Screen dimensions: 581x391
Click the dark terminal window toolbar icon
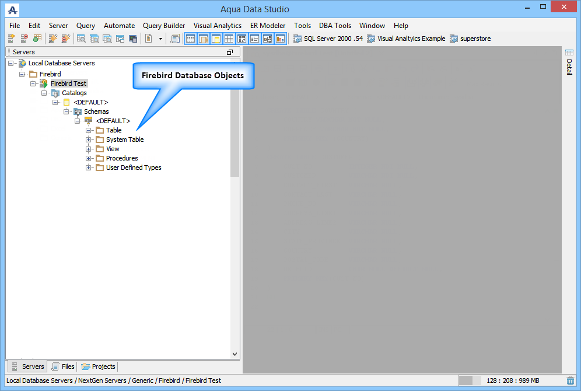[x=133, y=38]
